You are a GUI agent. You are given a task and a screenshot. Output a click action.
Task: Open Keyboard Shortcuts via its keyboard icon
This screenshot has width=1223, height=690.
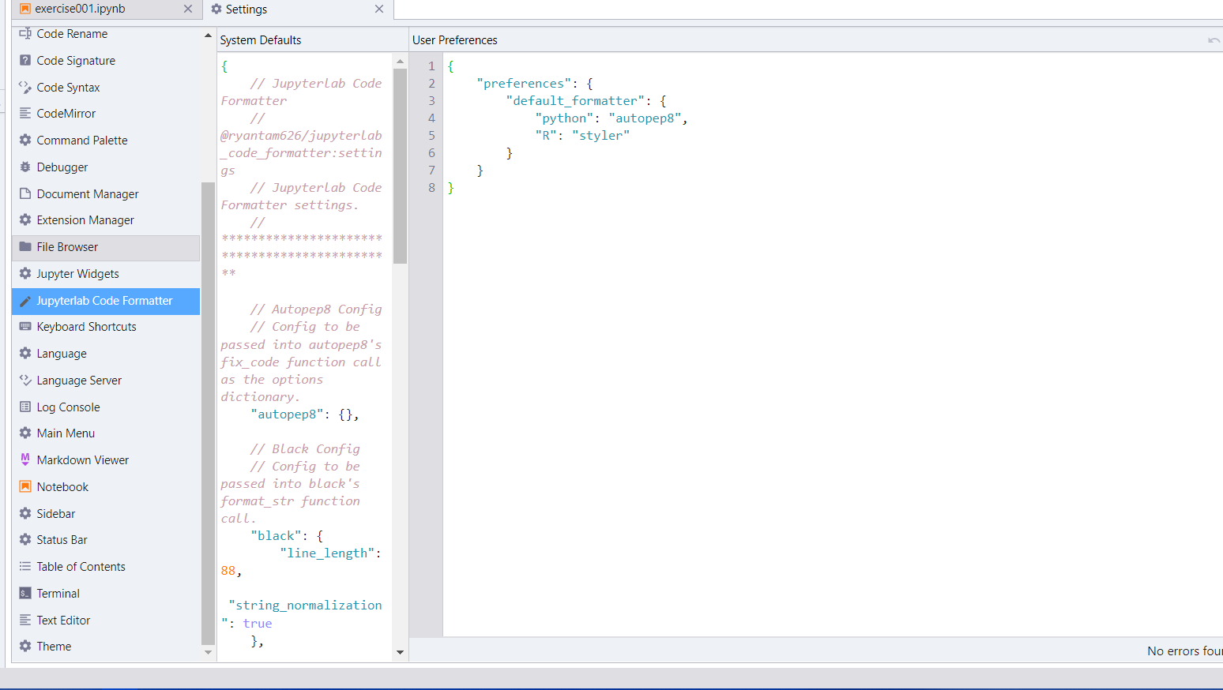[24, 326]
